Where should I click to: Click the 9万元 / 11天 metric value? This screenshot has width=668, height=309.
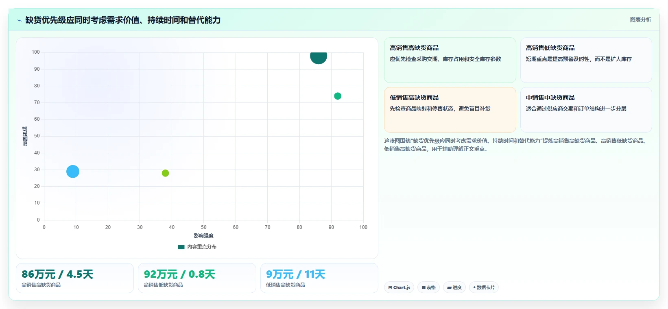click(x=296, y=274)
